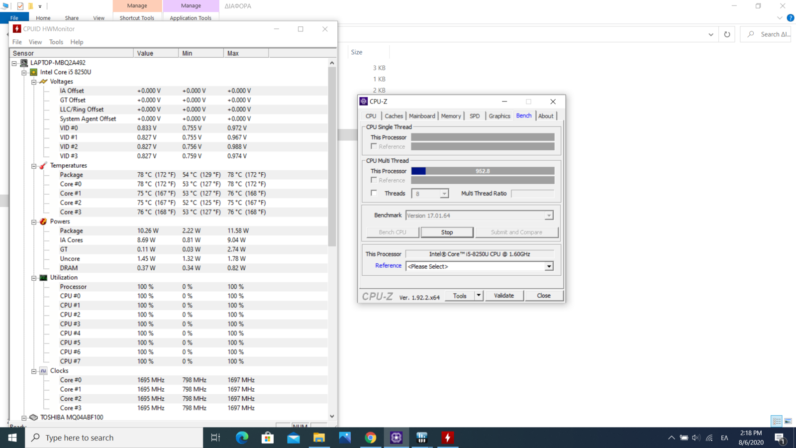The image size is (796, 448).
Task: Click the Validate button in CPU-Z
Action: pyautogui.click(x=504, y=296)
